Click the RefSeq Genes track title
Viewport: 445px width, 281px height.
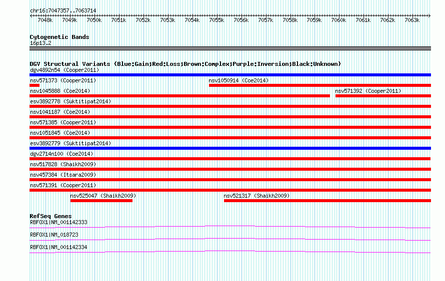coord(50,216)
